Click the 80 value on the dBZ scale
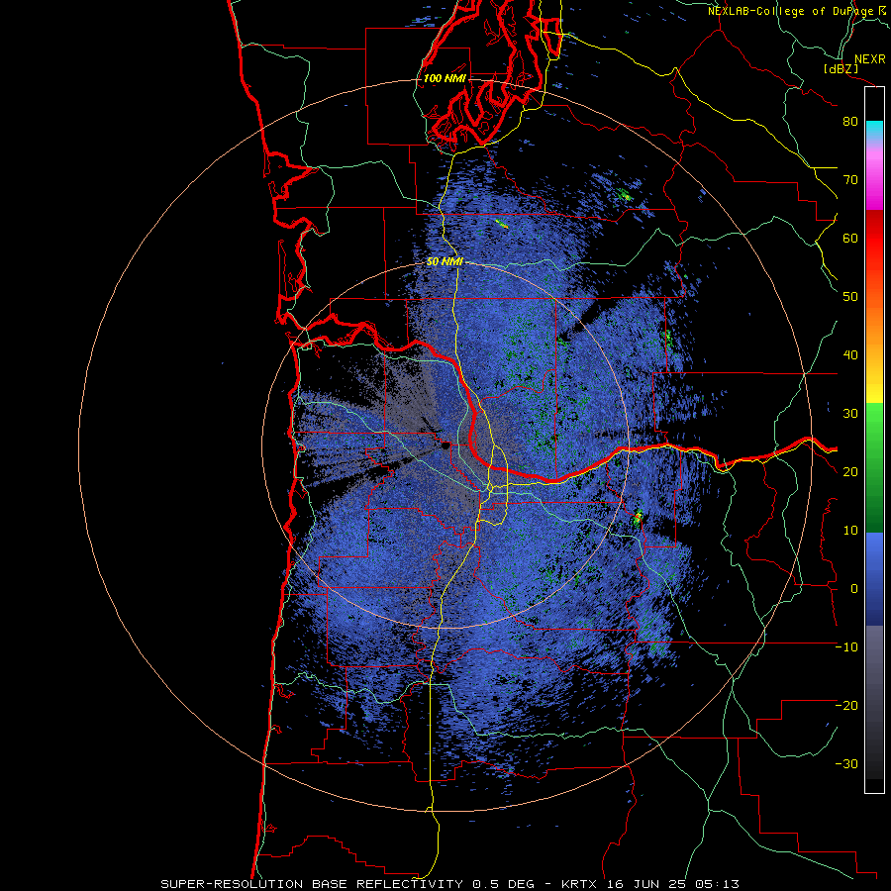 850,122
